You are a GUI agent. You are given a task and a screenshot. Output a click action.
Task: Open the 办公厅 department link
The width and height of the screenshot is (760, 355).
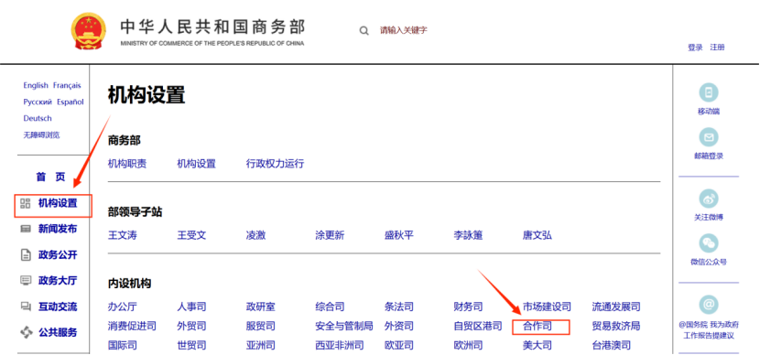coord(122,307)
